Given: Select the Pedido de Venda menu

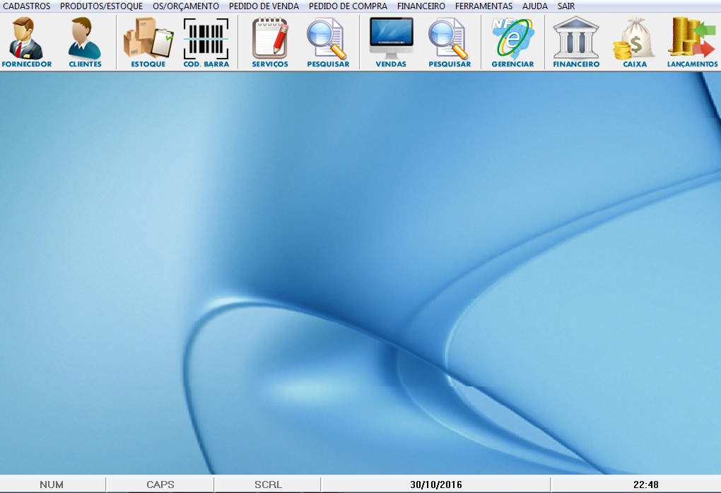Looking at the screenshot, I should tap(264, 6).
